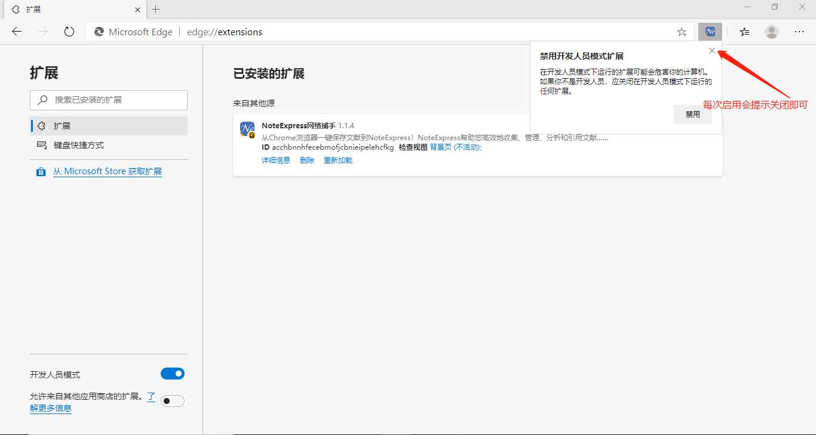
Task: Open 从 Microsoft Store 获取扩展 link
Action: (x=108, y=171)
